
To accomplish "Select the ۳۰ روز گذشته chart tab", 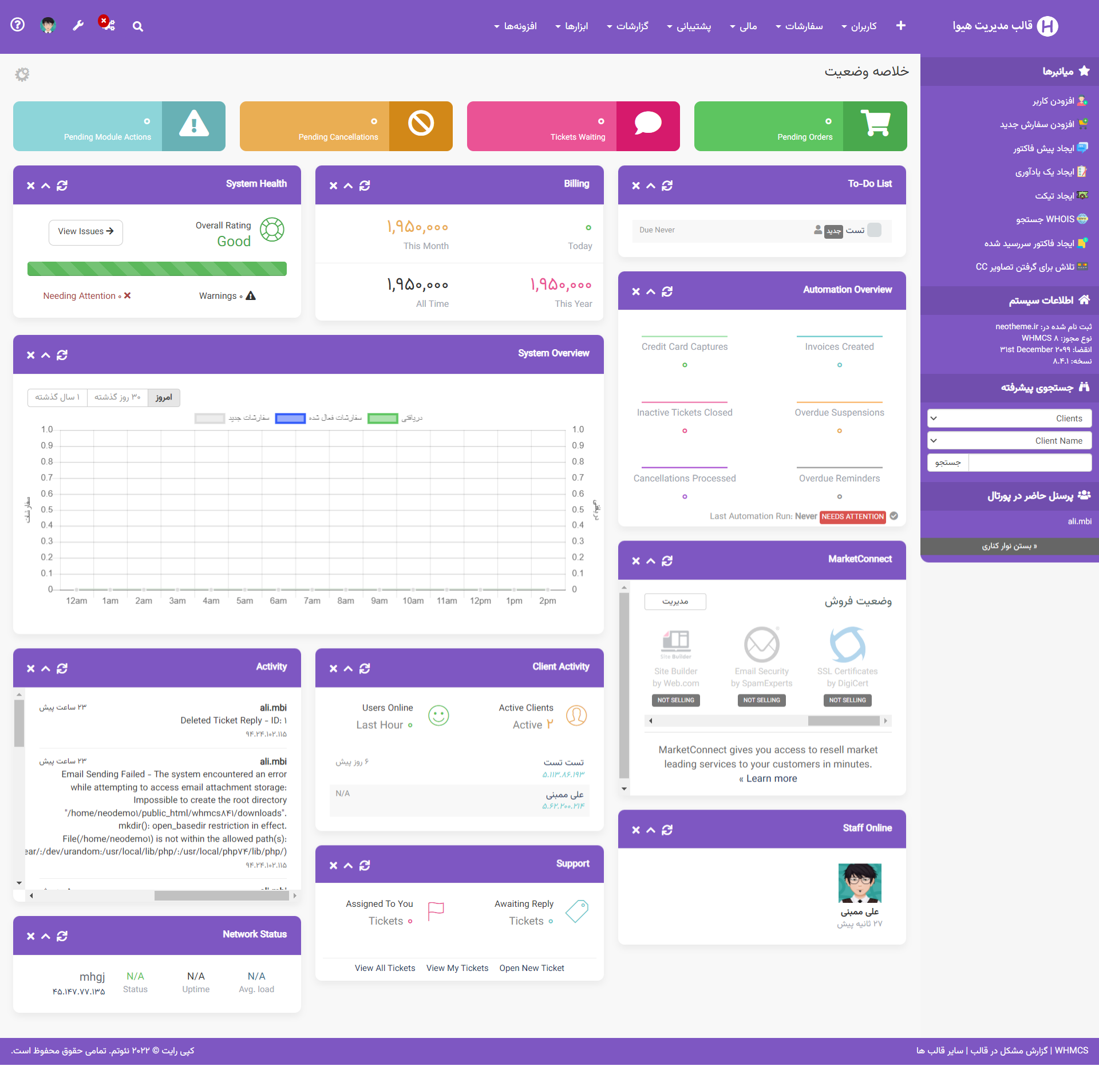I will point(117,397).
